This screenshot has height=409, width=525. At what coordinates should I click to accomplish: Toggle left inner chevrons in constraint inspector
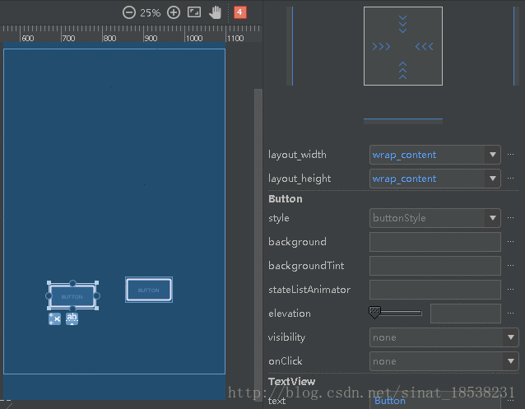click(381, 46)
